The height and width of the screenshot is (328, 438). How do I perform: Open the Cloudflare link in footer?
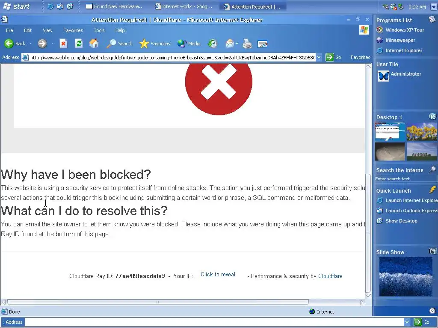pos(330,276)
